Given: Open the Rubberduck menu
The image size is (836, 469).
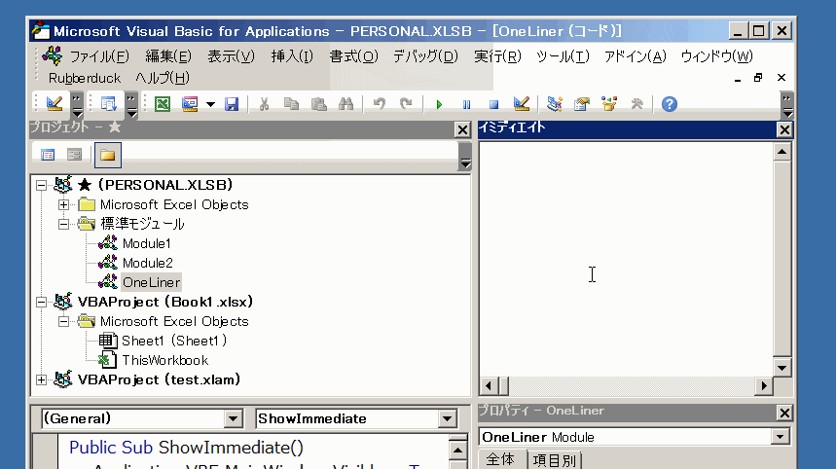Looking at the screenshot, I should click(85, 78).
